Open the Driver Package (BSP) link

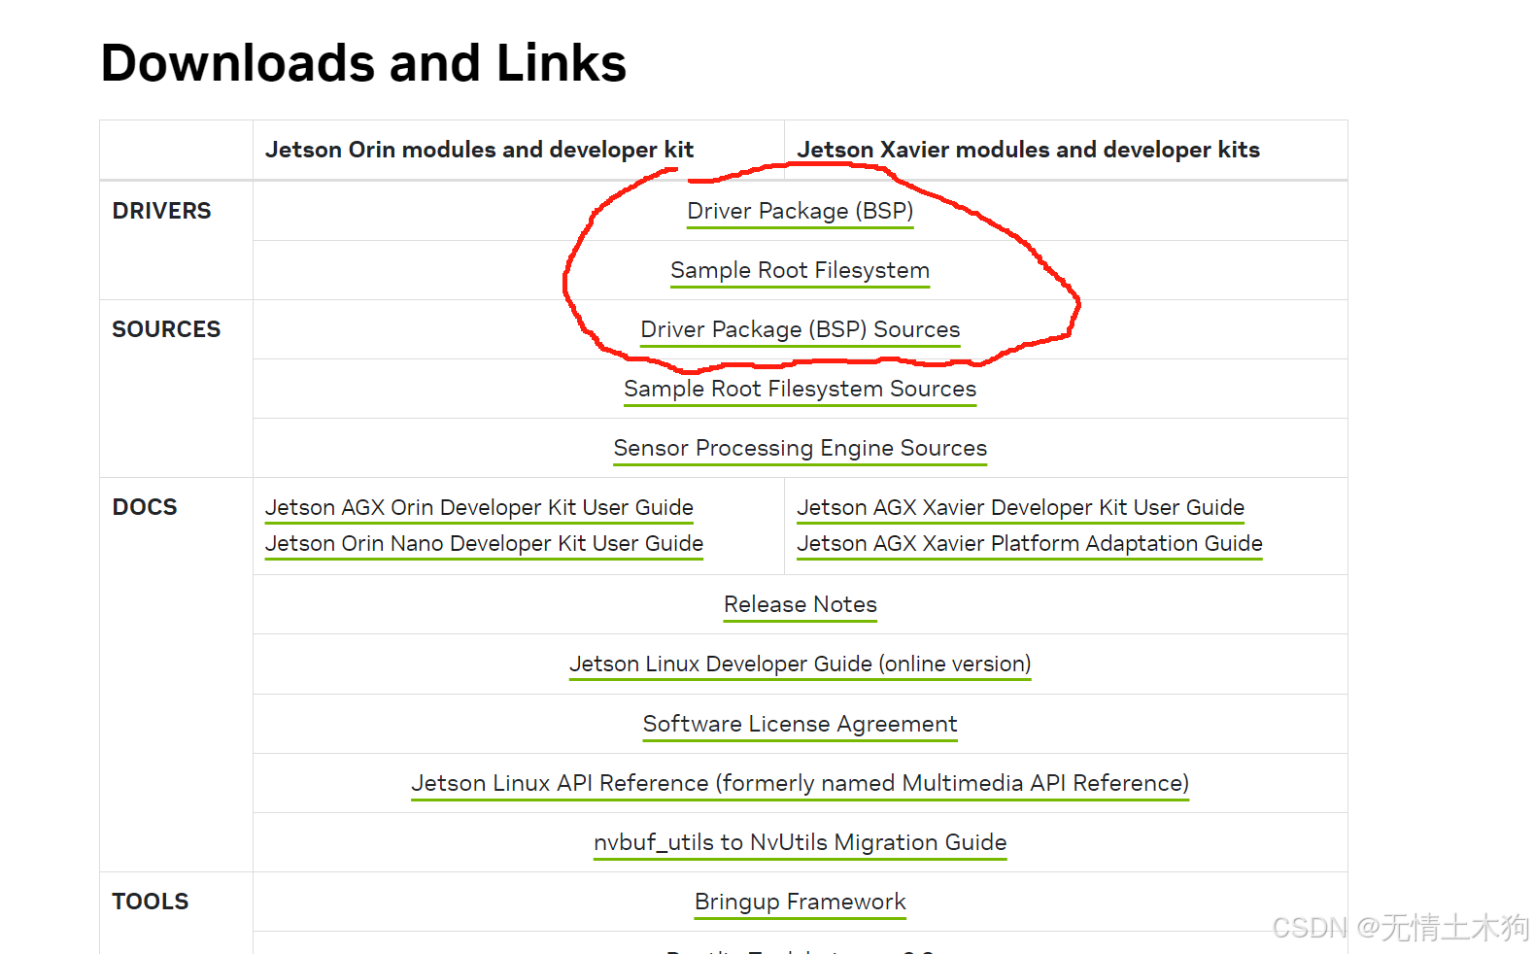(800, 211)
